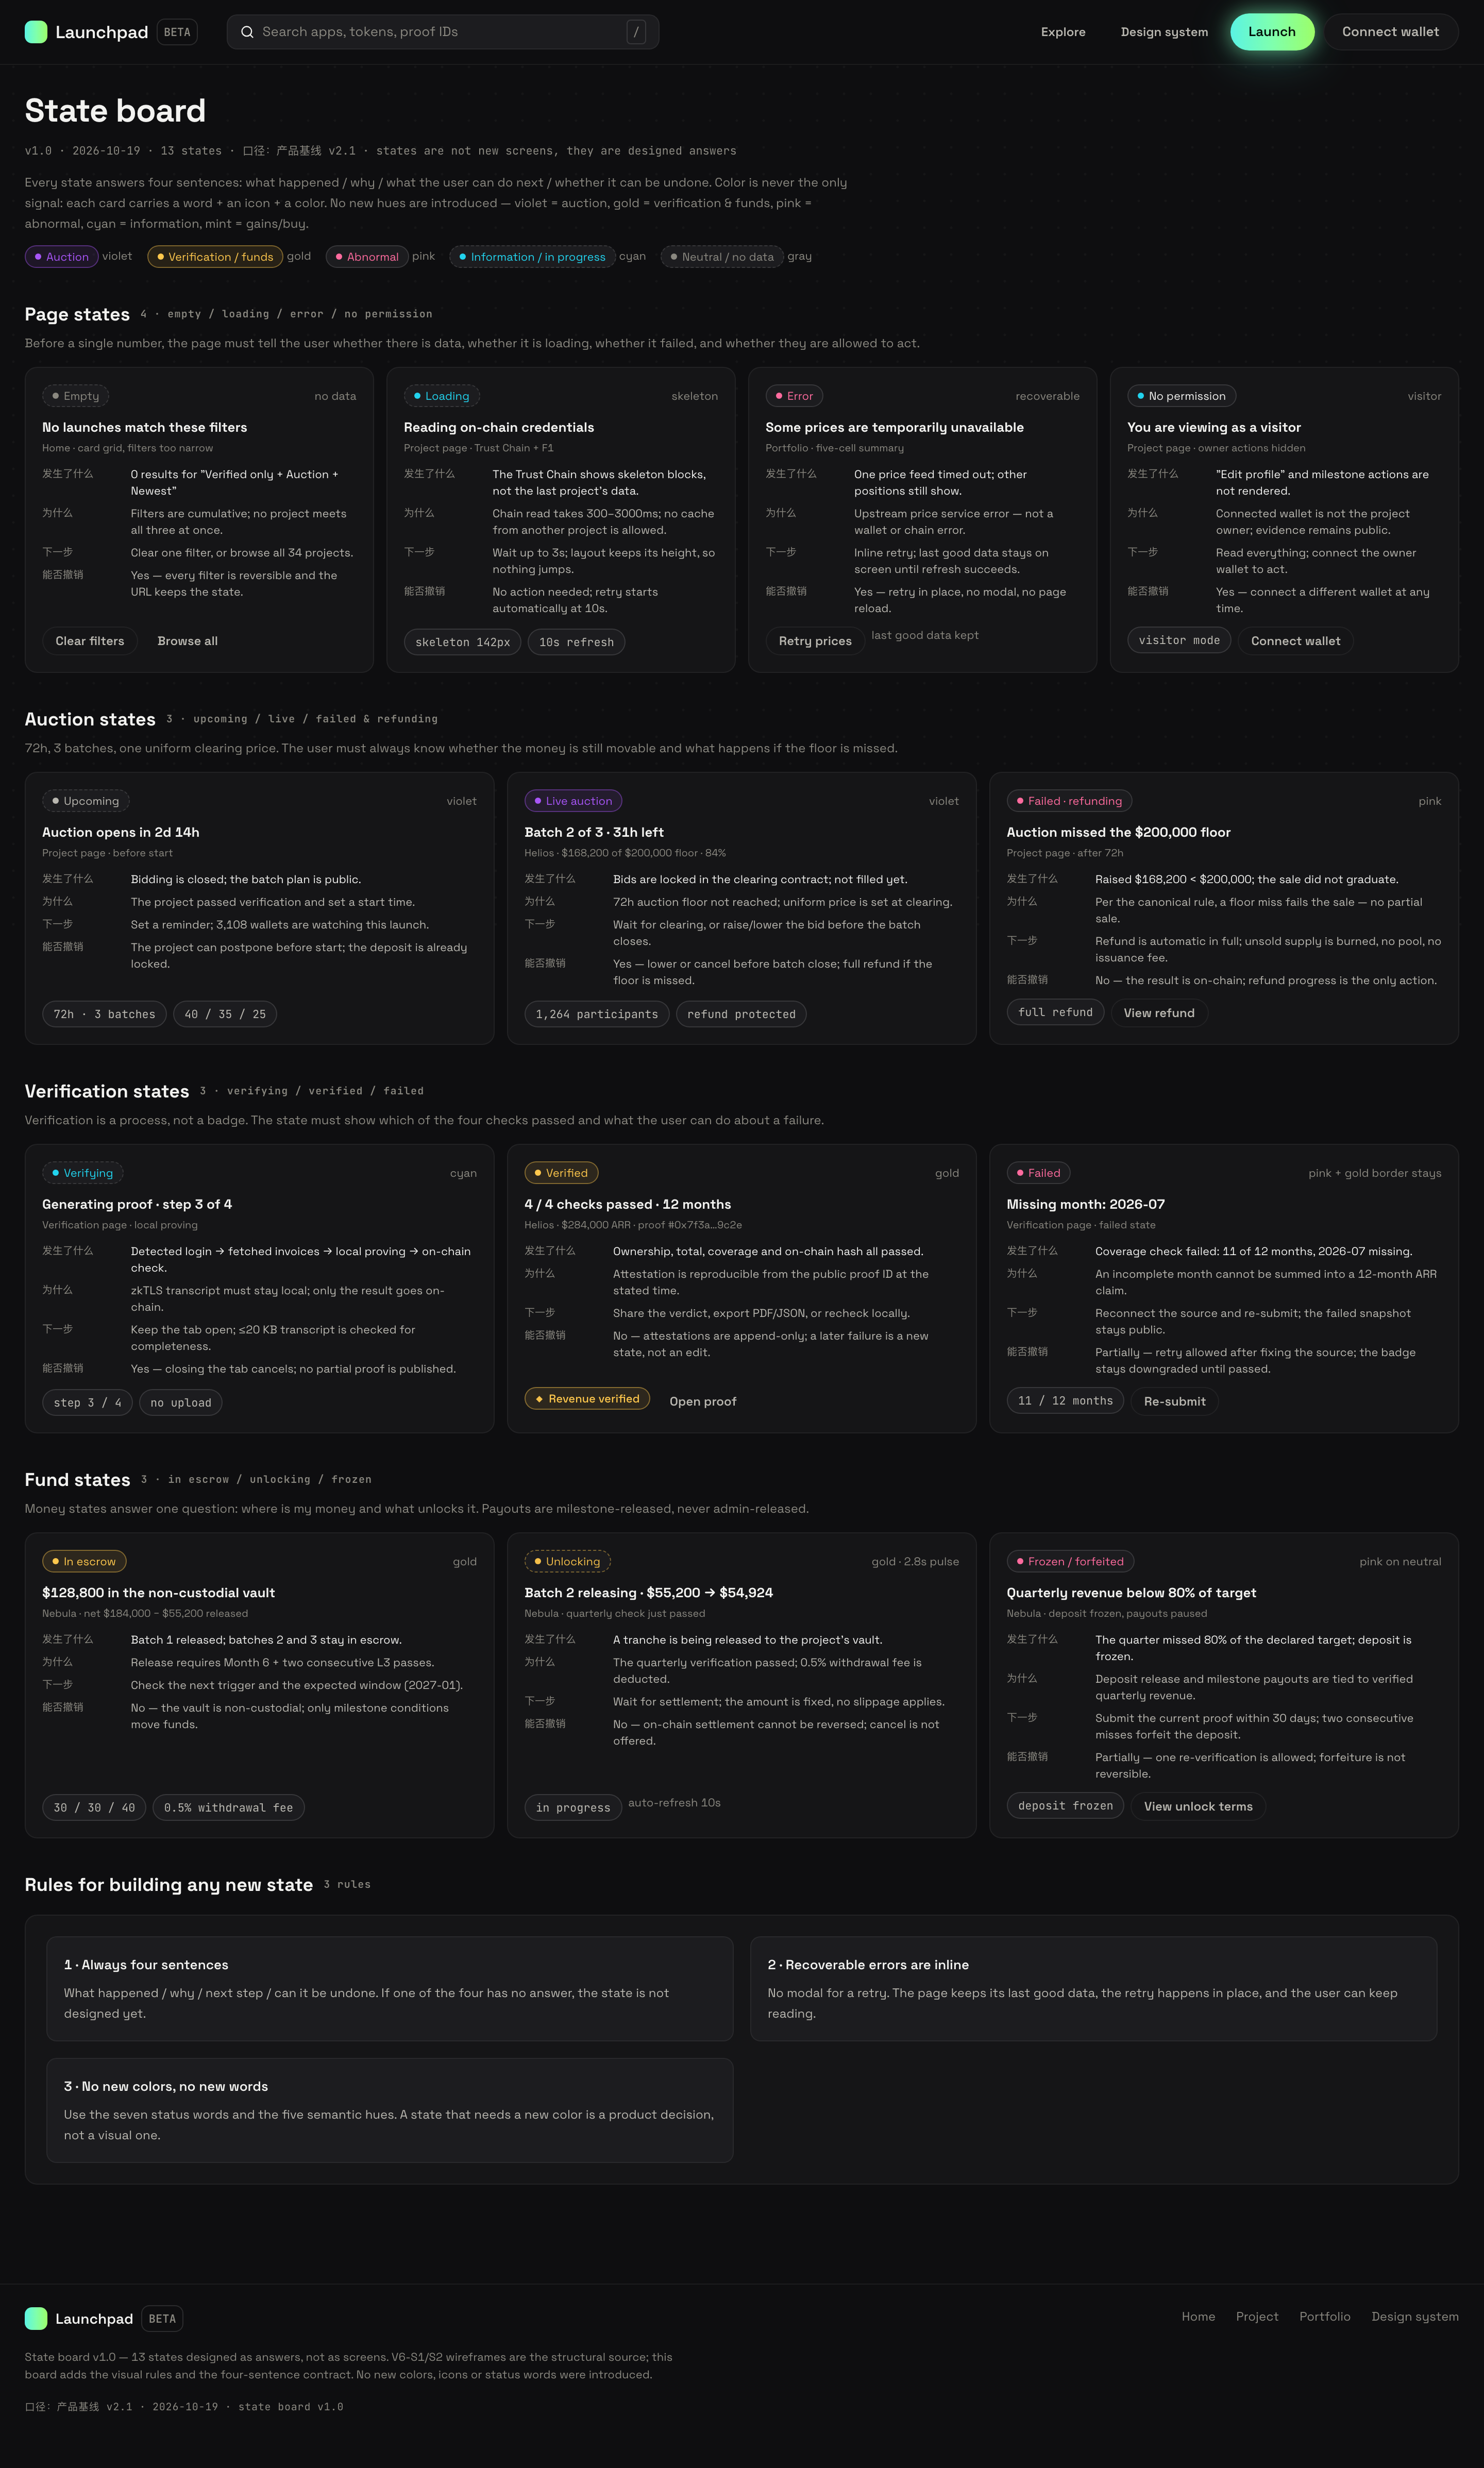Open the footer Home link

click(x=1198, y=2316)
